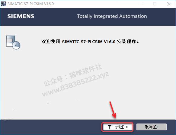This screenshot has width=176, height=135.
Task: Click the red arrow pointing to Next
Action: click(x=113, y=110)
